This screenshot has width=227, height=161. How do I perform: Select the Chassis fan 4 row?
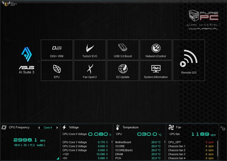[191, 158]
